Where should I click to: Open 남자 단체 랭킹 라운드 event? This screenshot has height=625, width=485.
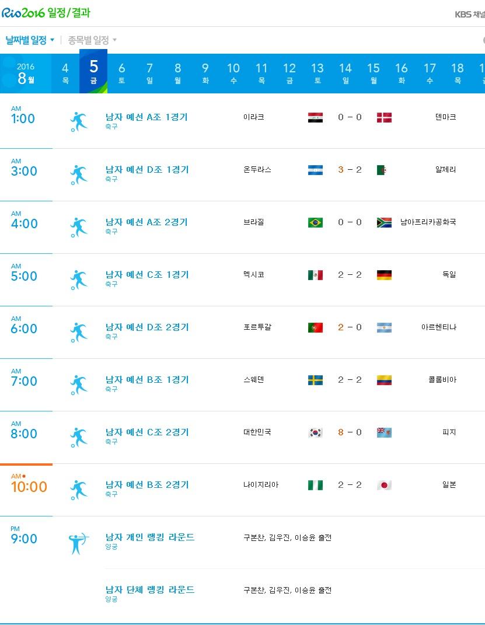coord(150,590)
